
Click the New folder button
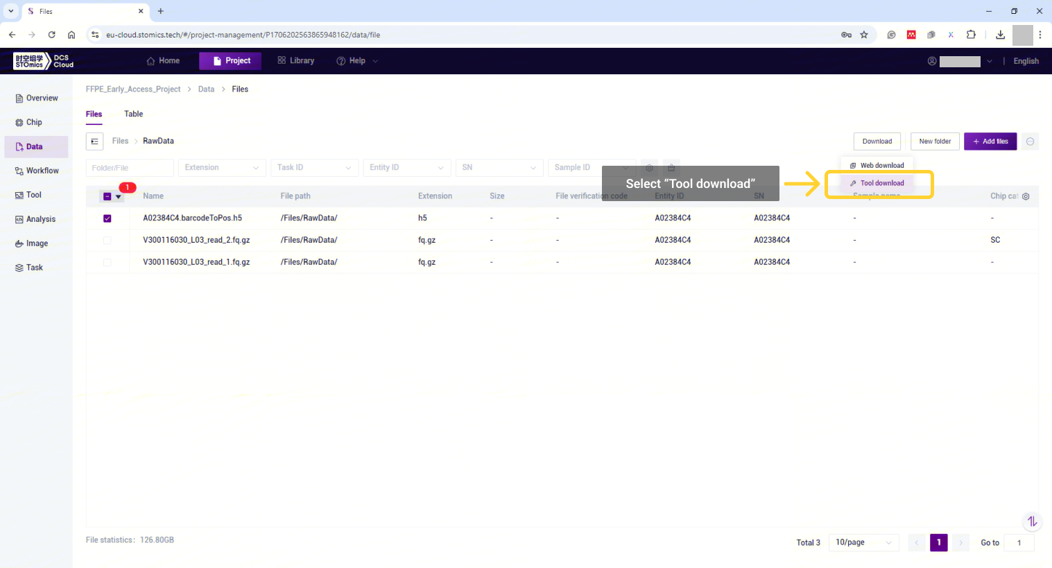click(x=935, y=141)
